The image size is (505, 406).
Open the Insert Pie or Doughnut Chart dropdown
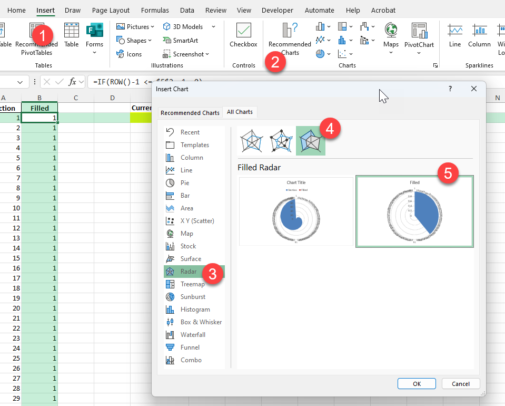point(329,54)
